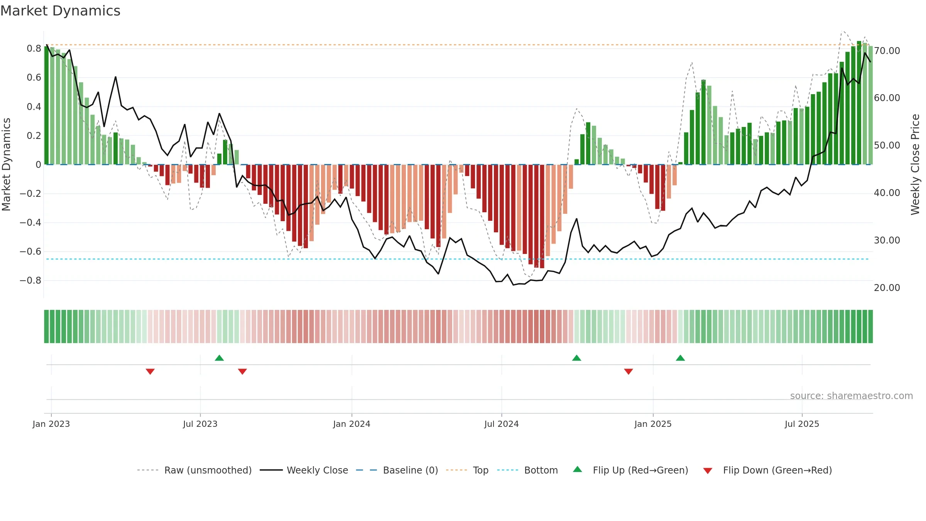
Task: Click the −0.6 tick on left axis
Action: click(30, 251)
